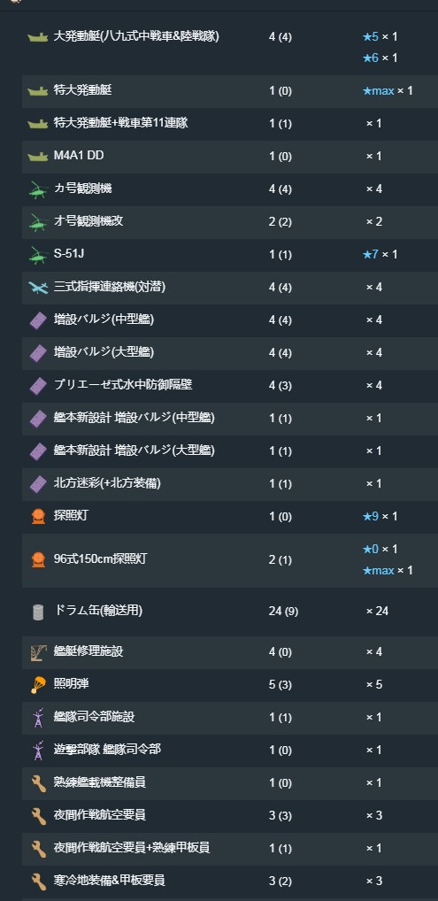The width and height of the screenshot is (438, 901).
Task: Click the crane icon beside 艦艇修理施設
Action: 38,652
